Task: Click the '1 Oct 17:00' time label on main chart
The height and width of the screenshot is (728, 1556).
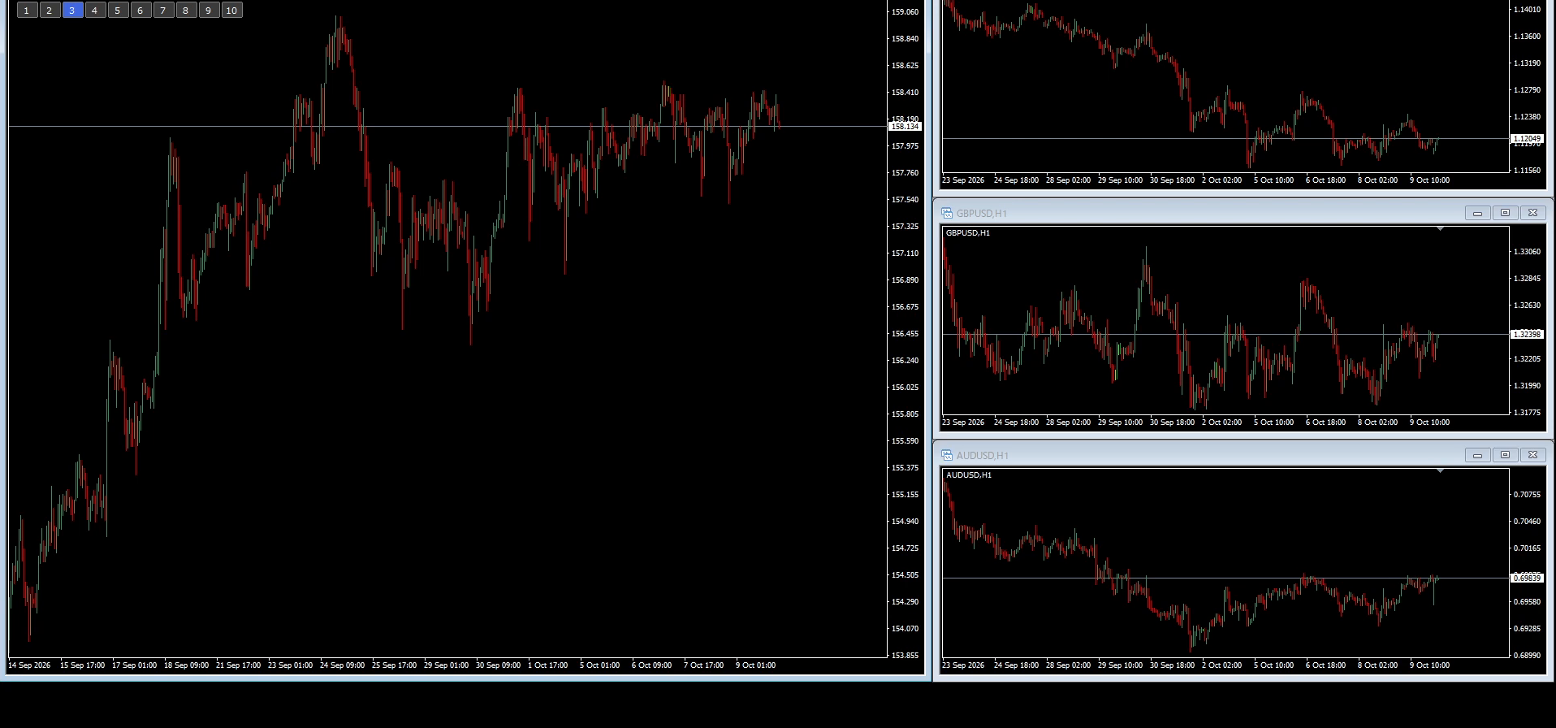Action: point(548,665)
